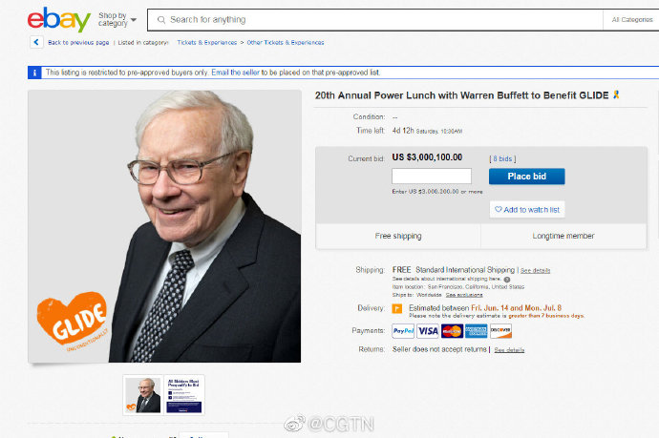659x438 pixels.
Task: Click the eBay logo
Action: 59,20
